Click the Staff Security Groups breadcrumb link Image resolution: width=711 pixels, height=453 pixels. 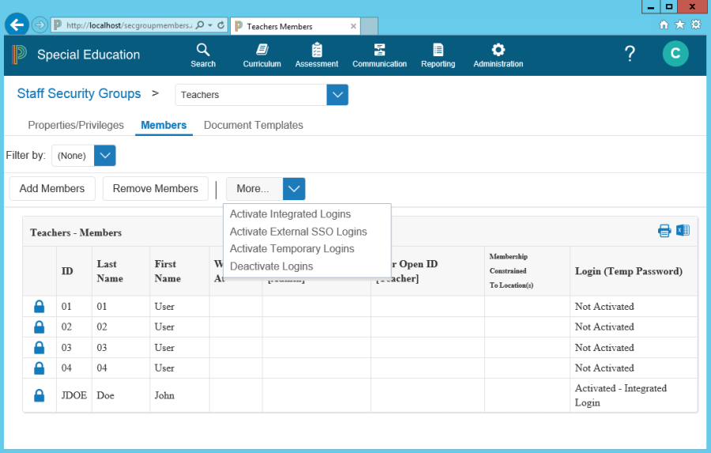click(79, 94)
